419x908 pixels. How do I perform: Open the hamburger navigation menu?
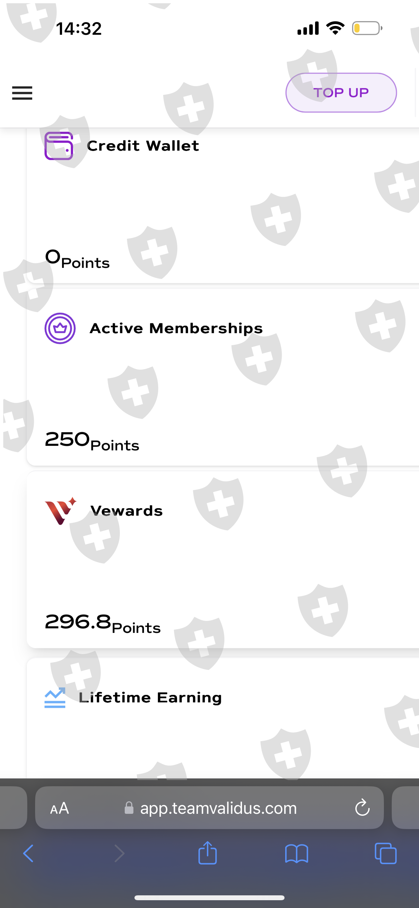click(22, 93)
